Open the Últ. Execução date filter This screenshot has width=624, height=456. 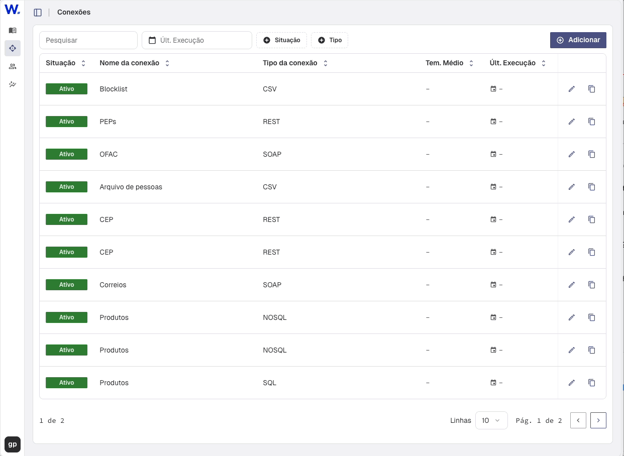click(196, 40)
